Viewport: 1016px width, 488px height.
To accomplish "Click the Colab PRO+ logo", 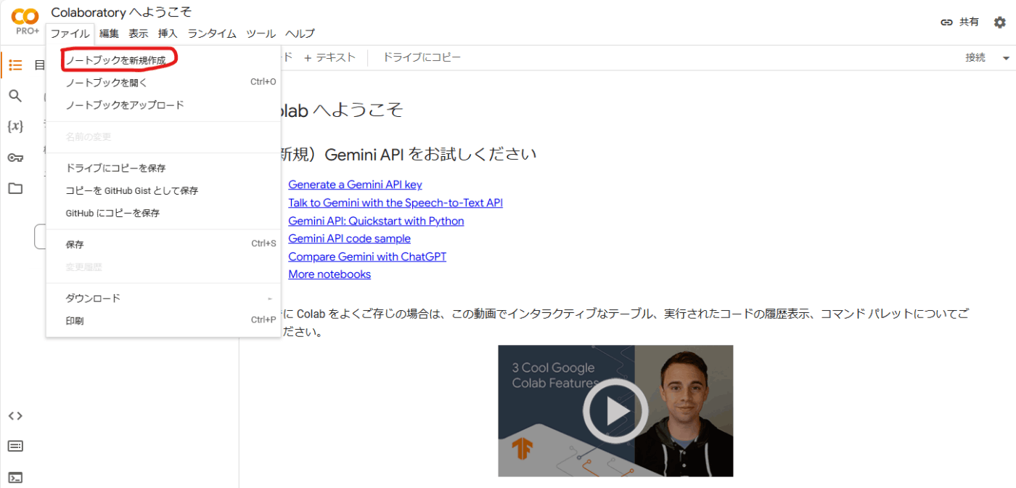I will click(25, 21).
